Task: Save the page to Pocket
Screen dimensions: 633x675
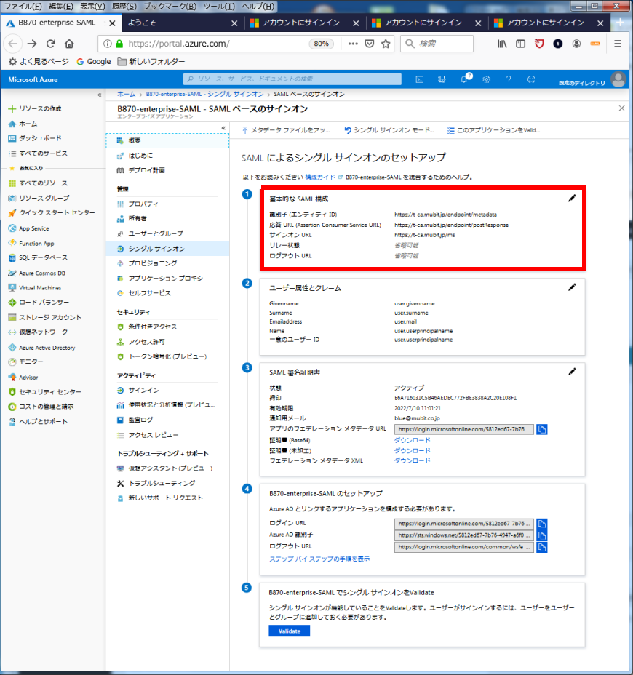Action: [x=370, y=44]
